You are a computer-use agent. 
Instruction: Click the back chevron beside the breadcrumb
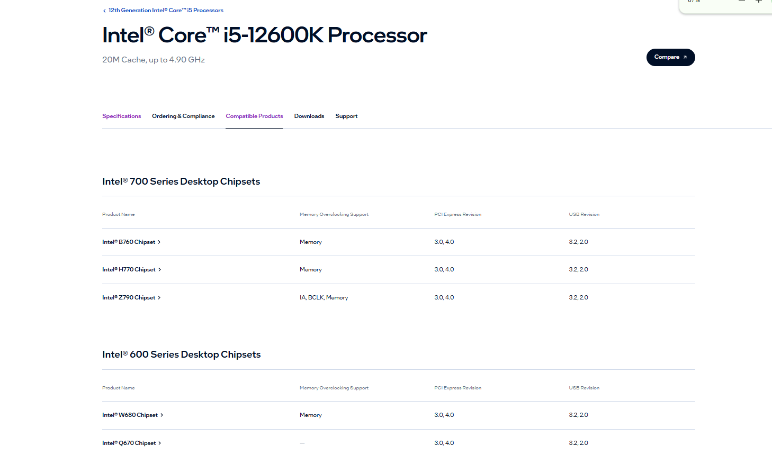(104, 11)
